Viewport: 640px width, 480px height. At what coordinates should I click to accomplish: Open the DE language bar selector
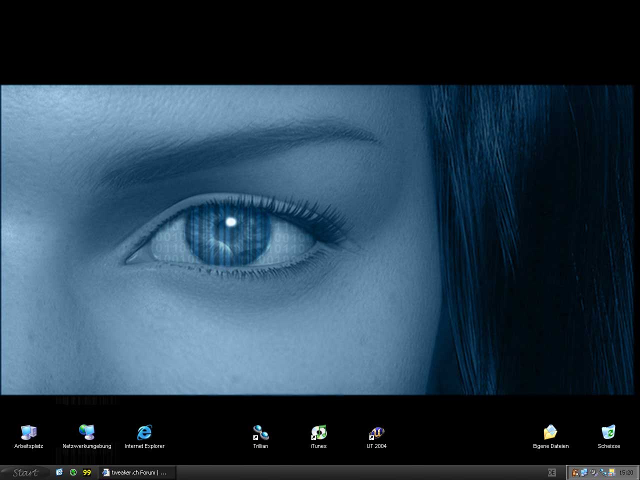(x=551, y=472)
